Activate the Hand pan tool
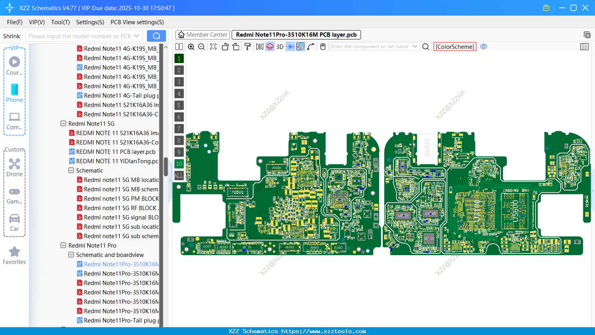Screen dimensions: 595x335 (323, 46)
